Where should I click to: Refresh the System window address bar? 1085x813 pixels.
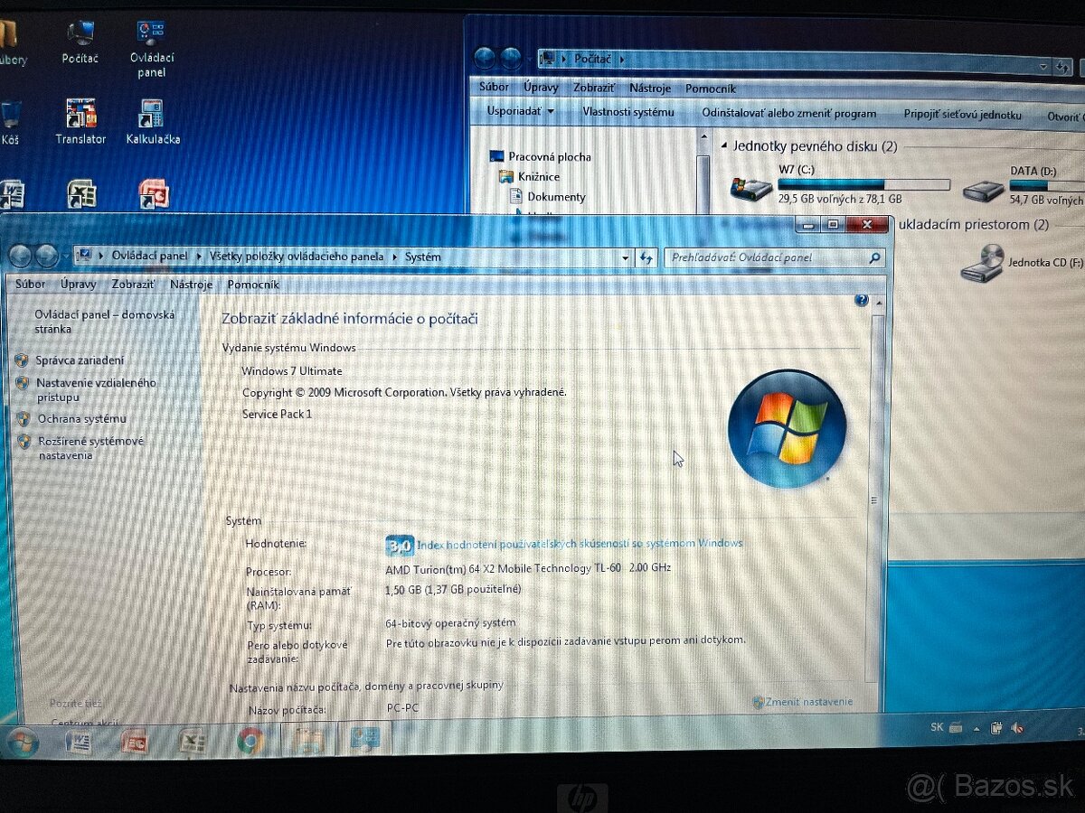646,257
